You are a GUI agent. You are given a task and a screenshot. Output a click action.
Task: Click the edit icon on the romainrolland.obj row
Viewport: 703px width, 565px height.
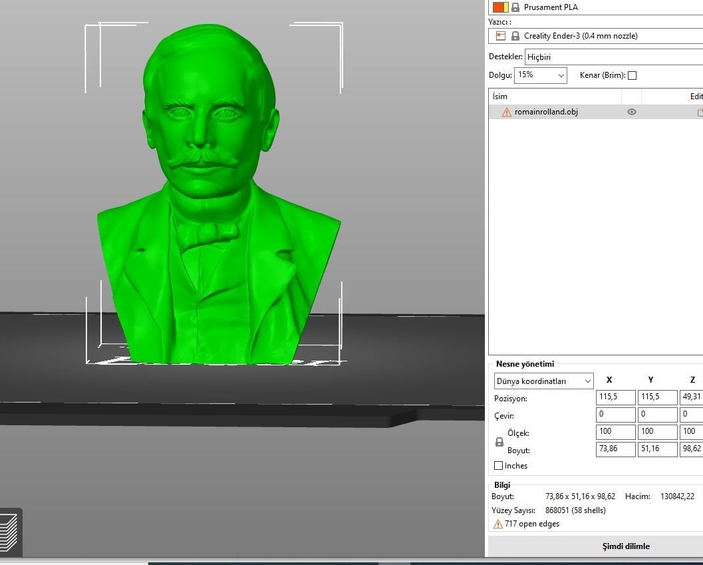click(x=700, y=112)
